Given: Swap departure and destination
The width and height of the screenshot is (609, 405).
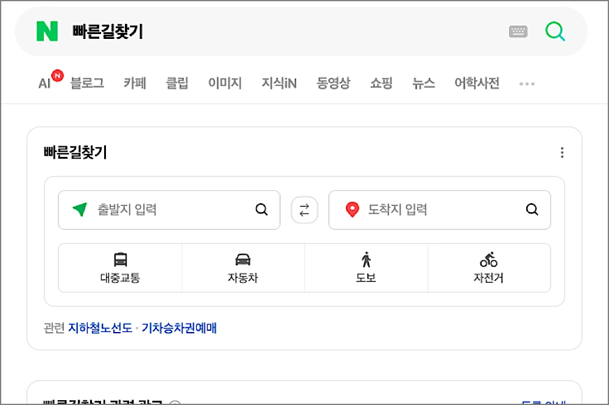Looking at the screenshot, I should 304,210.
